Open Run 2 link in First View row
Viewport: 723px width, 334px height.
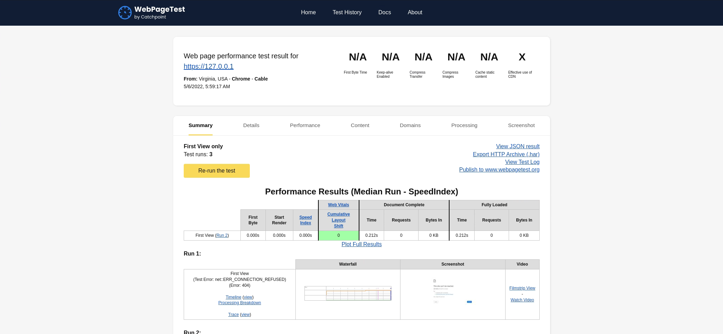(222, 235)
